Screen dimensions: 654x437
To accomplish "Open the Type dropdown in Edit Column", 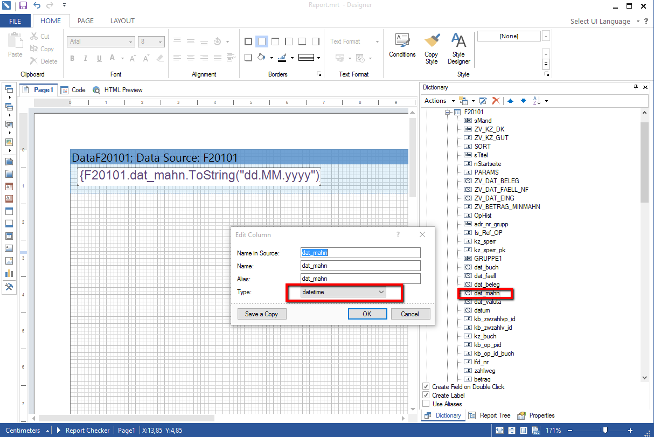I will coord(344,292).
